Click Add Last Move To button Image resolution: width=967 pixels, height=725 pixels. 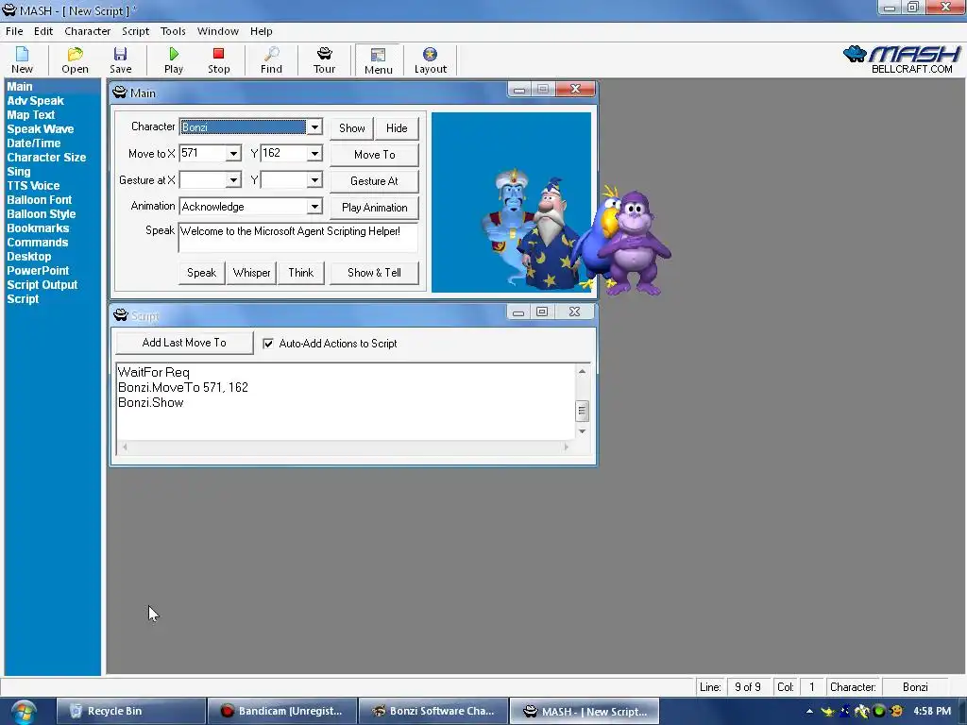point(184,343)
